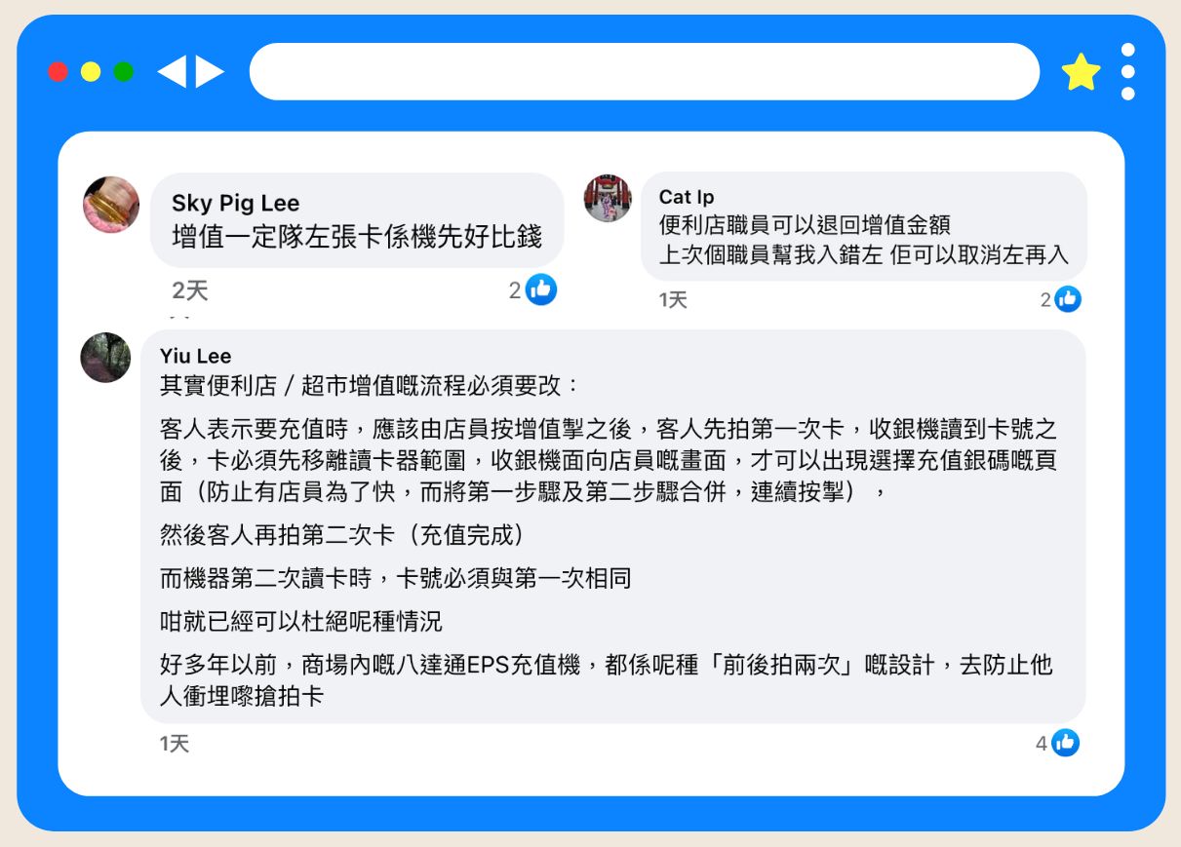1181x847 pixels.
Task: Click the green window dot
Action: click(x=124, y=71)
